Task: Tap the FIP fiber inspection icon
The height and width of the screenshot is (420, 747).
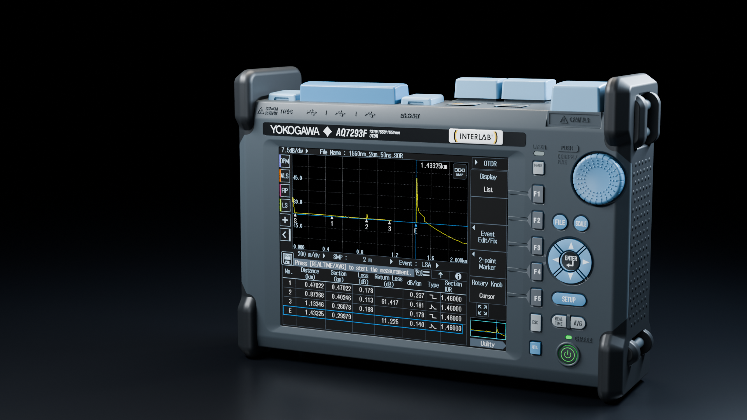Action: point(285,191)
